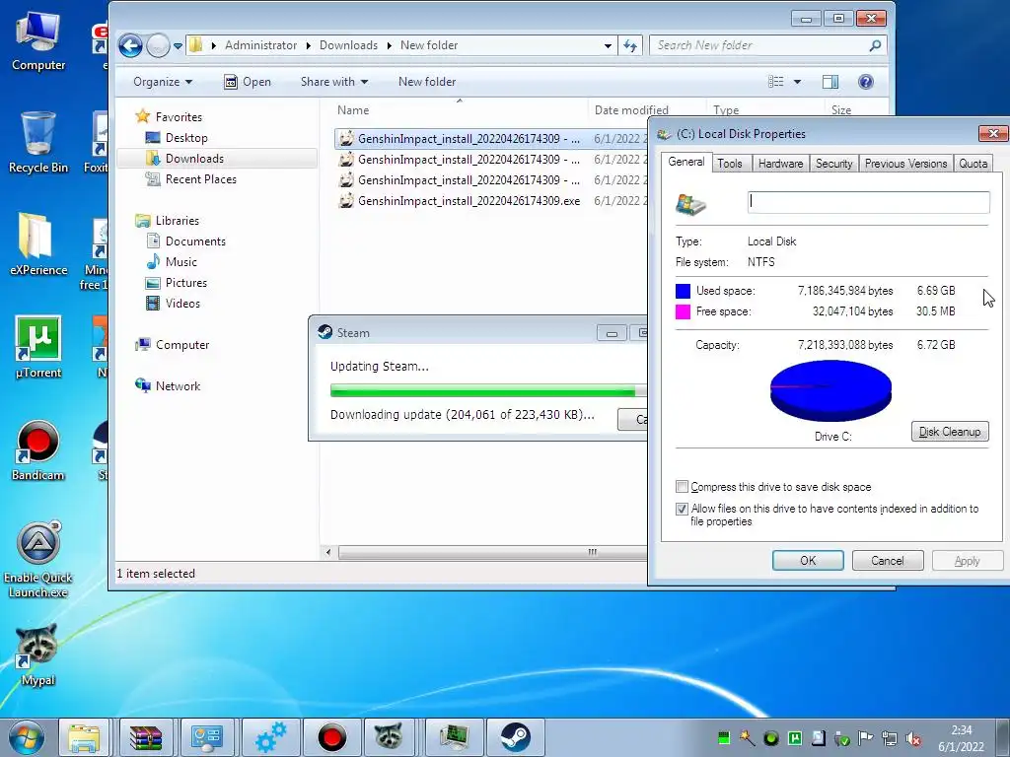The height and width of the screenshot is (757, 1010).
Task: Launch the µTorrent desktop shortcut
Action: [38, 348]
